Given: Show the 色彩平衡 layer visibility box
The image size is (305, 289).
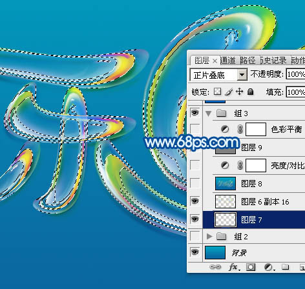Looking at the screenshot, I should pos(195,129).
